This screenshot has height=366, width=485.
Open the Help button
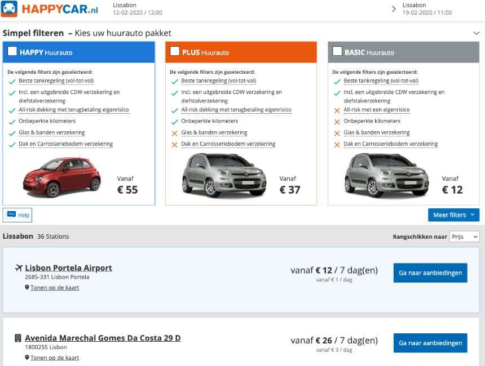[17, 215]
